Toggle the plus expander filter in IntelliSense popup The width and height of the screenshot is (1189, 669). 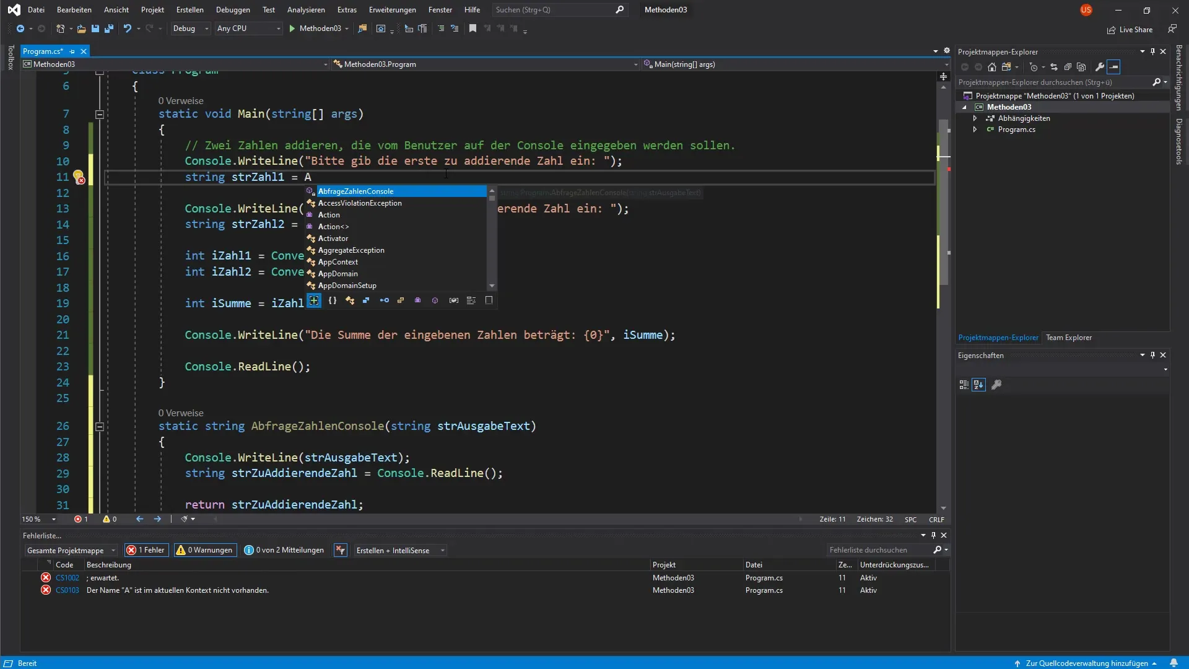[314, 300]
